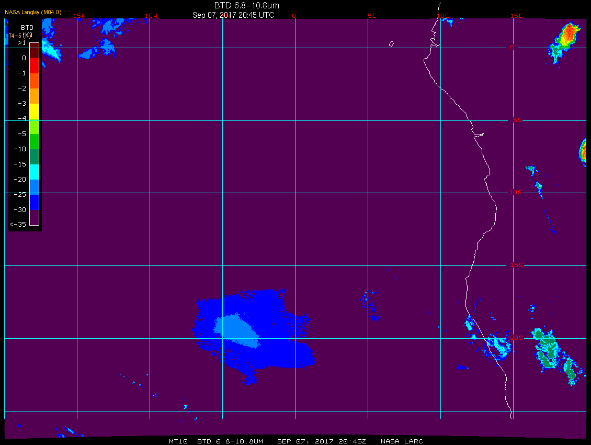591x445 pixels.
Task: Click the dark maroon >1 legend swatch
Action: coord(35,50)
